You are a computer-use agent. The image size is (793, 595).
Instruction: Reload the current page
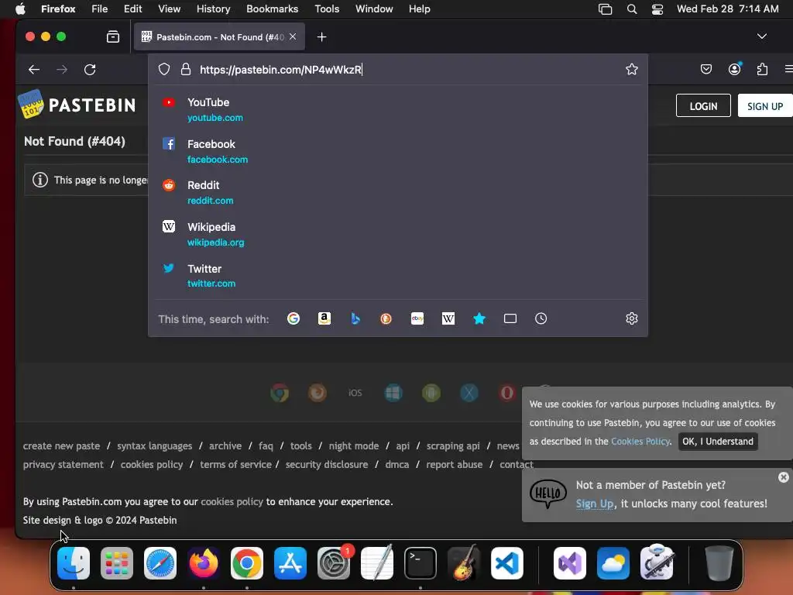click(x=90, y=69)
